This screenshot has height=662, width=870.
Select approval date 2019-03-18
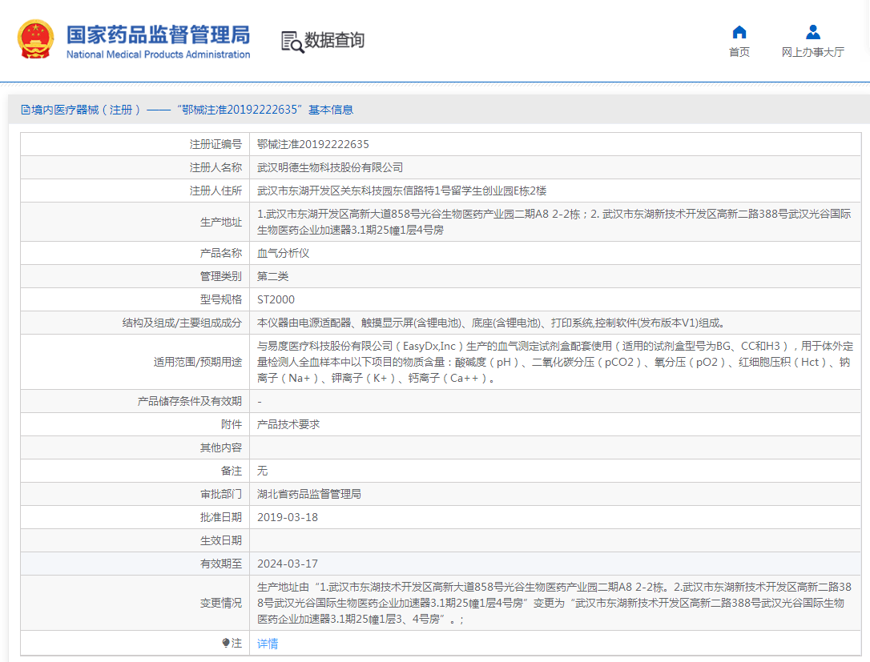pos(288,517)
